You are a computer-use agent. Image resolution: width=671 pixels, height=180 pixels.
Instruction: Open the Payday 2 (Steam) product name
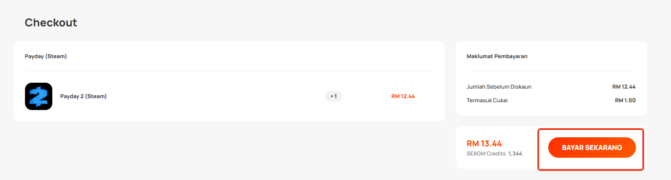84,96
